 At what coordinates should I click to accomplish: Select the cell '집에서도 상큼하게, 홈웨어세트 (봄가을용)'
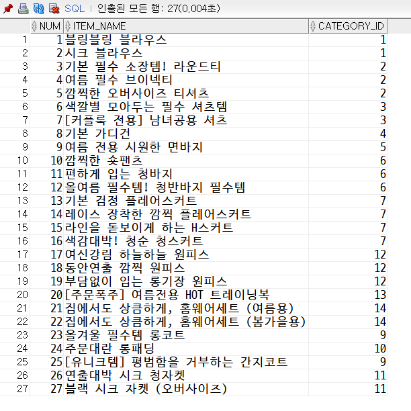(186, 322)
